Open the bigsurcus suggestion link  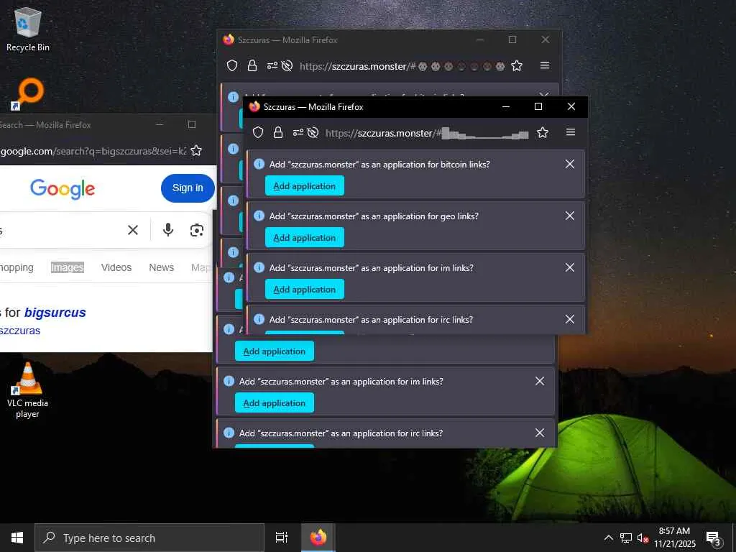[x=55, y=313]
